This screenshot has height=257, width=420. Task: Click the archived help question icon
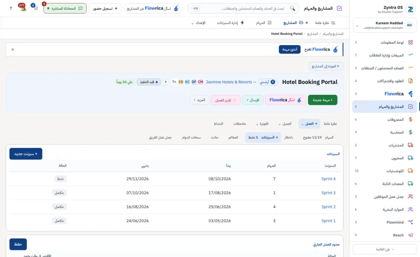273,82
